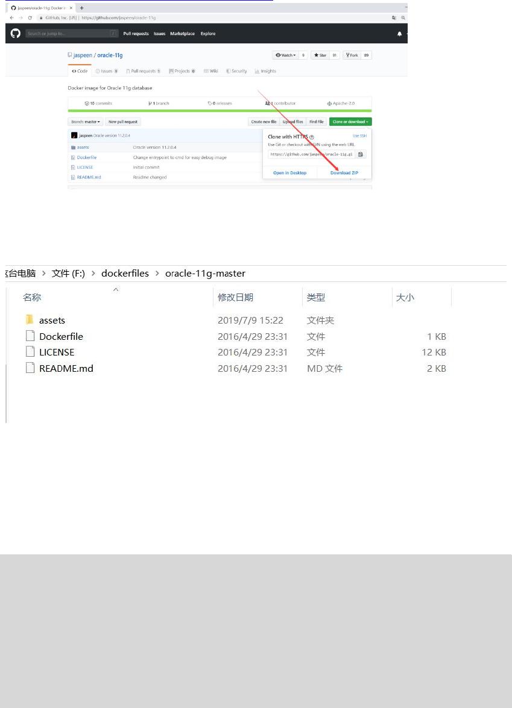
Task: Click the Upload files button
Action: [293, 122]
